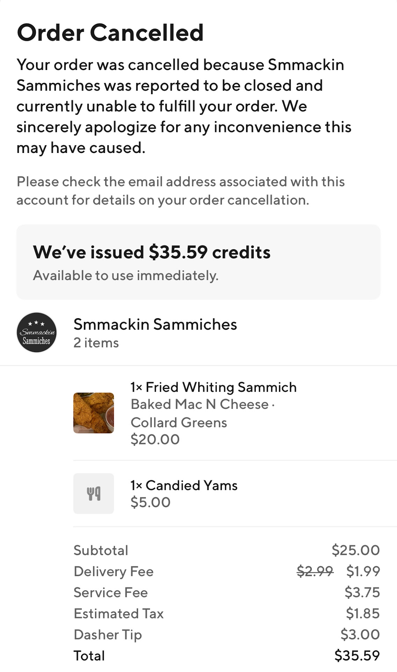
Task: Click the Candied Yams fork-and-knife placeholder icon
Action: pos(93,493)
